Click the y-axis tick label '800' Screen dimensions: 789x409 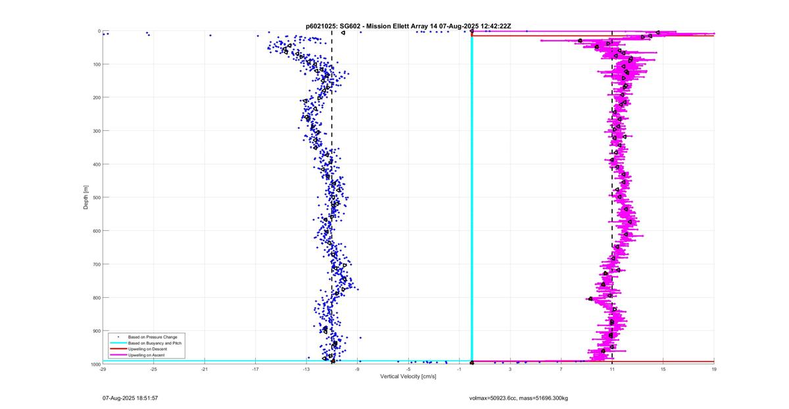point(96,298)
